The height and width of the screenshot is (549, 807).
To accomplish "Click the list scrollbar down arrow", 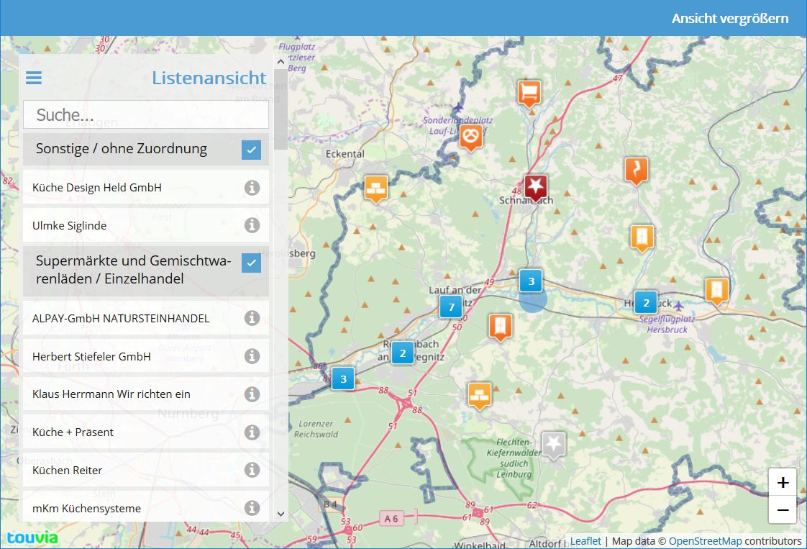I will tap(281, 514).
